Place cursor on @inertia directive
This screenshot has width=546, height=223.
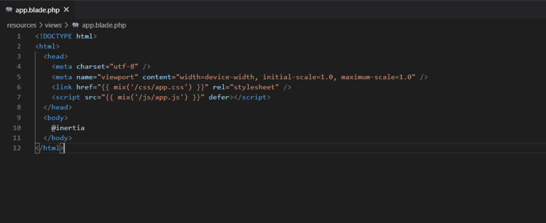(68, 128)
